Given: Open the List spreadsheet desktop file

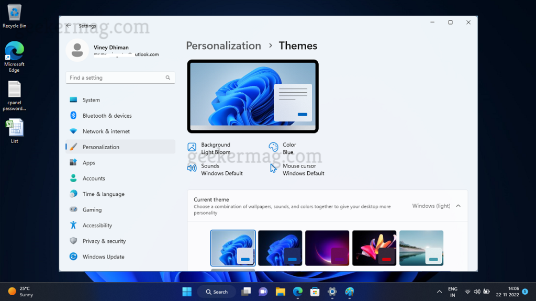Looking at the screenshot, I should coord(14,131).
